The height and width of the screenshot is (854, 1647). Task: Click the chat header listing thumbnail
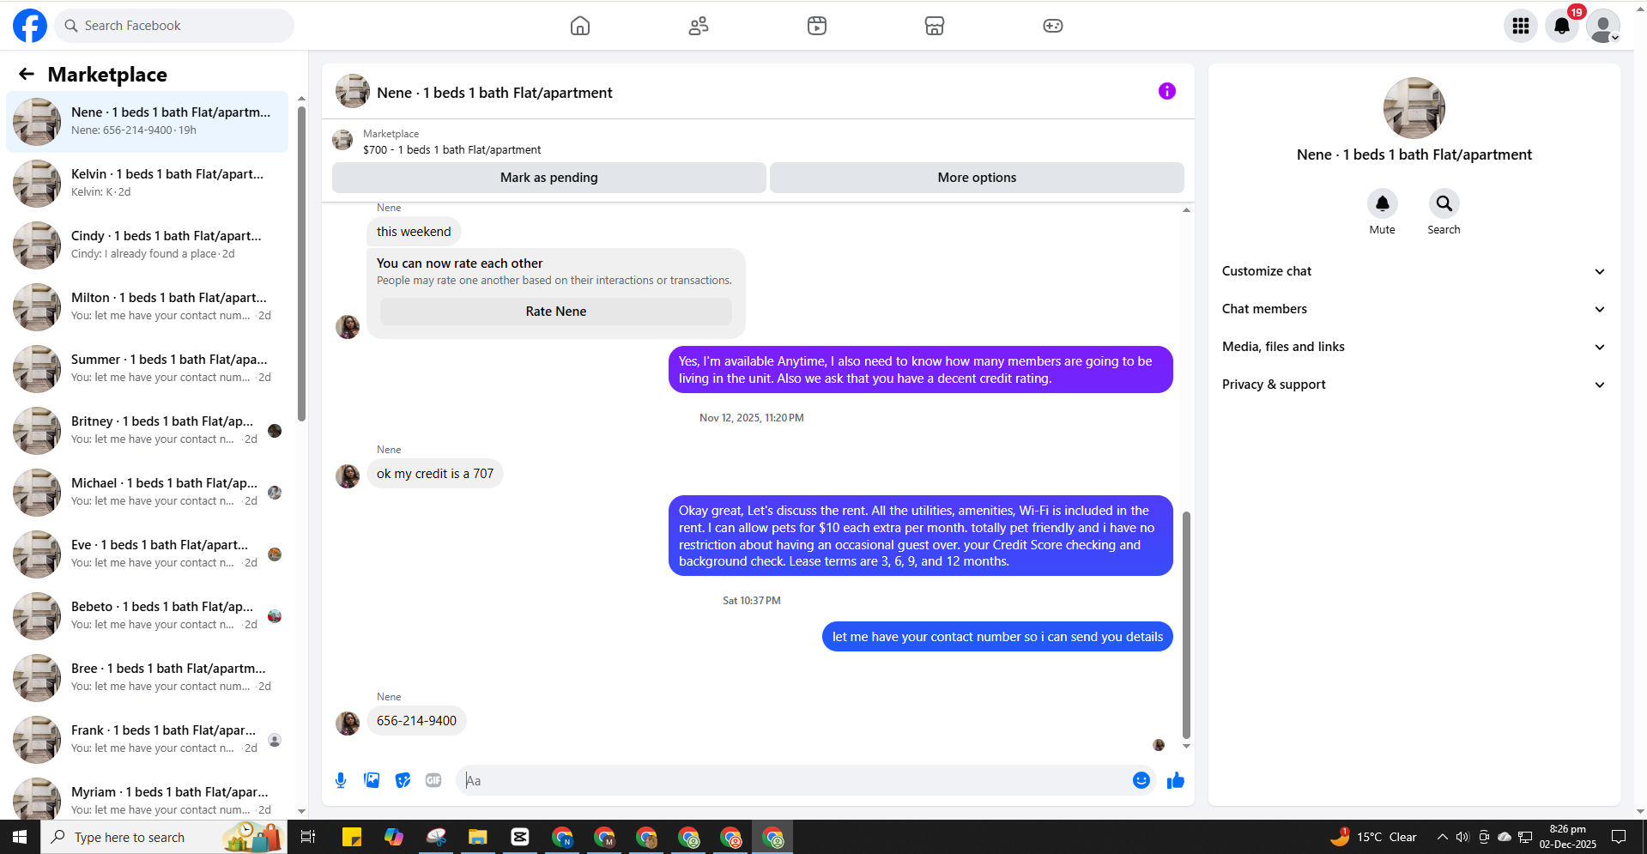[353, 91]
